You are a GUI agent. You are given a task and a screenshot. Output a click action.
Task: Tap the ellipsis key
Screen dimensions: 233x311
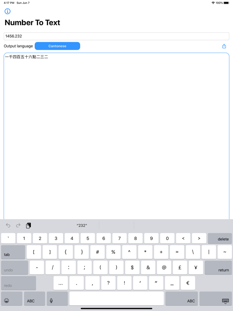pos(61,283)
